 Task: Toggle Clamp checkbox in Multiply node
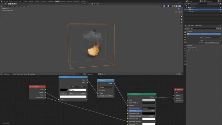[x=100, y=90]
